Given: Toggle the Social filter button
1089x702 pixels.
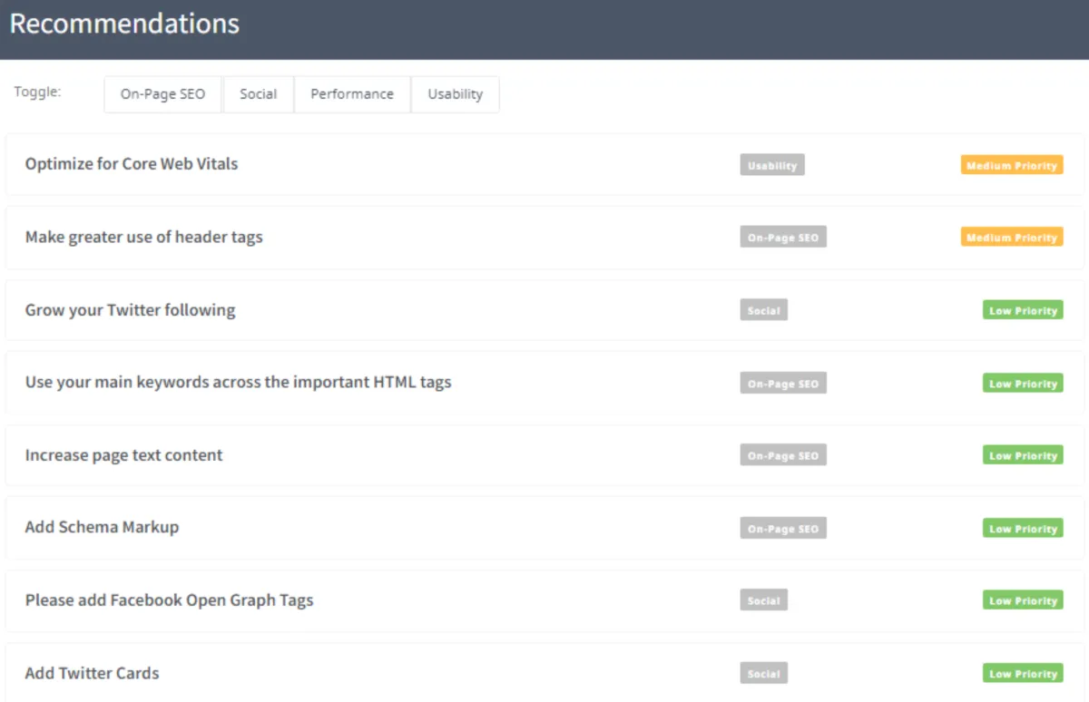Looking at the screenshot, I should pyautogui.click(x=259, y=94).
